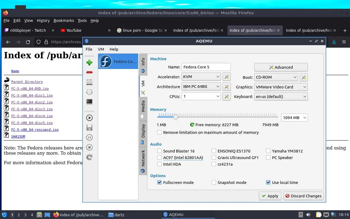350x219 pixels.
Task: Refresh free memory green icon
Action: pos(192,125)
